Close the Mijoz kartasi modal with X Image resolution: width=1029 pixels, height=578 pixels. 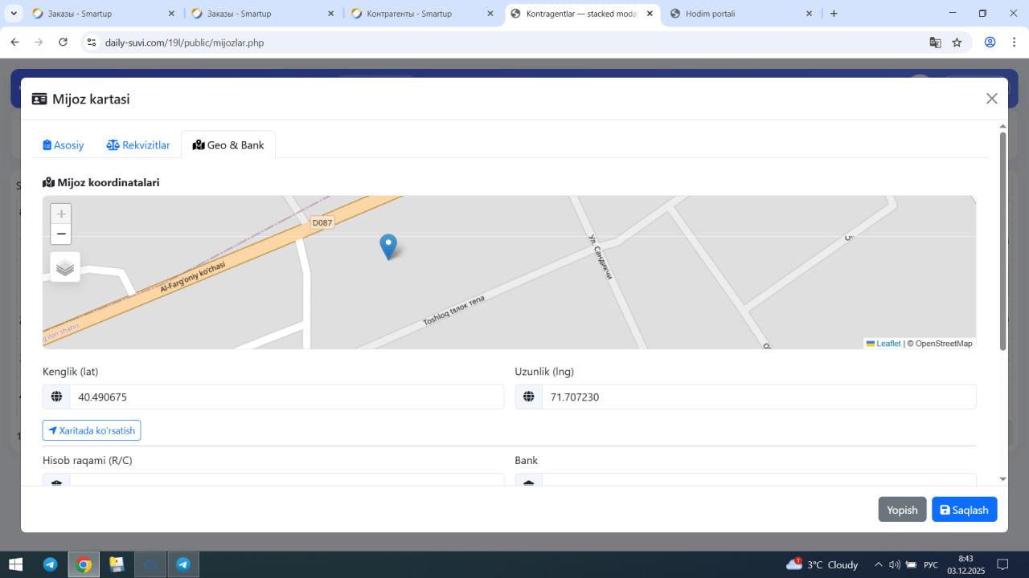pos(992,99)
